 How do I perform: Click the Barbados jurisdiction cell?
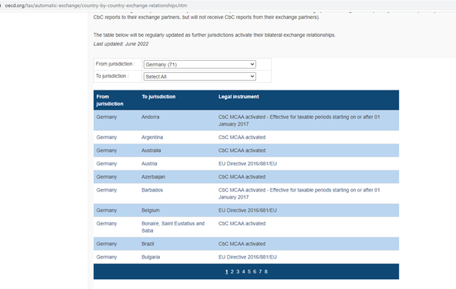[x=152, y=190]
